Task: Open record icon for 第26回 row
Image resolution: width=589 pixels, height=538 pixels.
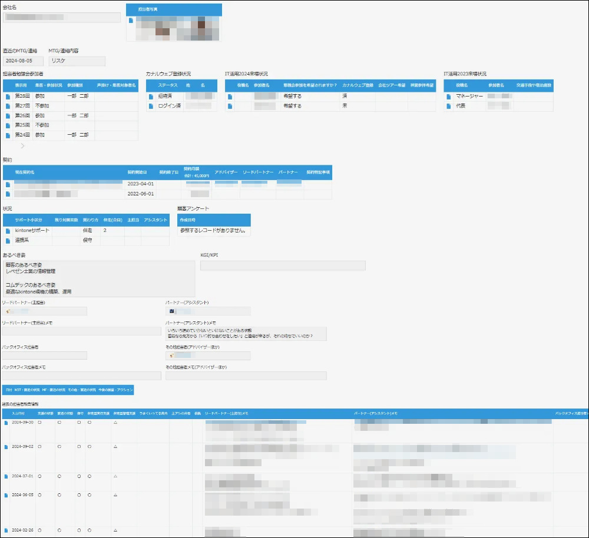Action: [8, 116]
